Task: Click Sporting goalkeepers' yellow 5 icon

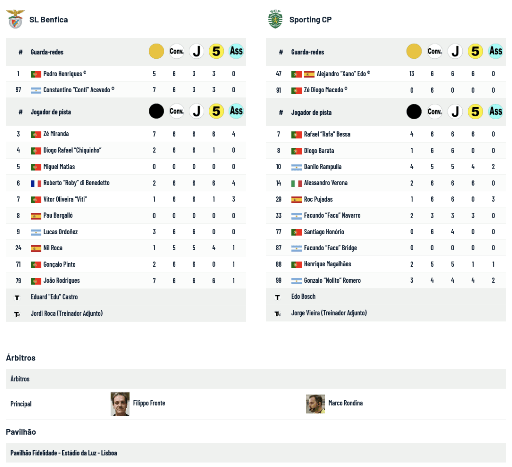Action: (x=475, y=51)
